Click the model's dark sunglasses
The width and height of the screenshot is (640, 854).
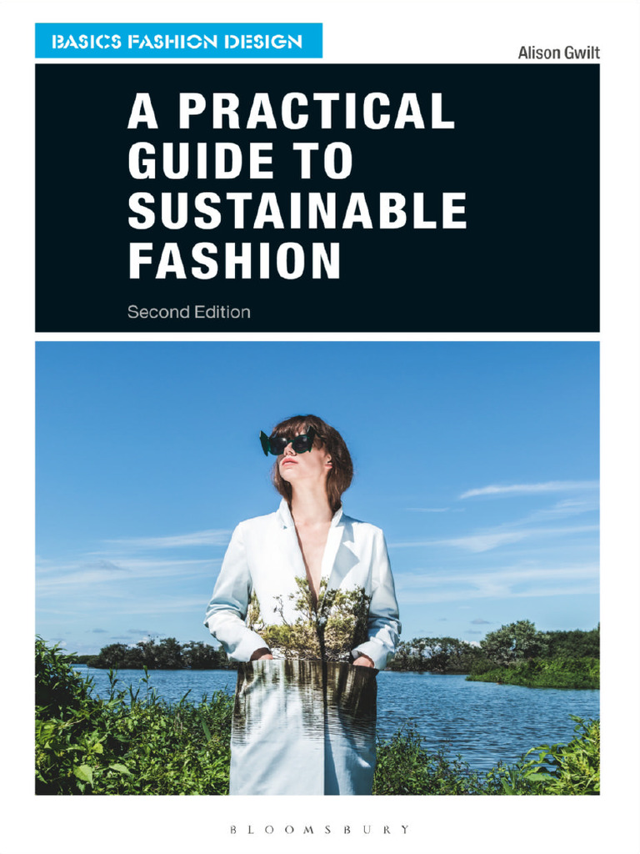[x=287, y=442]
